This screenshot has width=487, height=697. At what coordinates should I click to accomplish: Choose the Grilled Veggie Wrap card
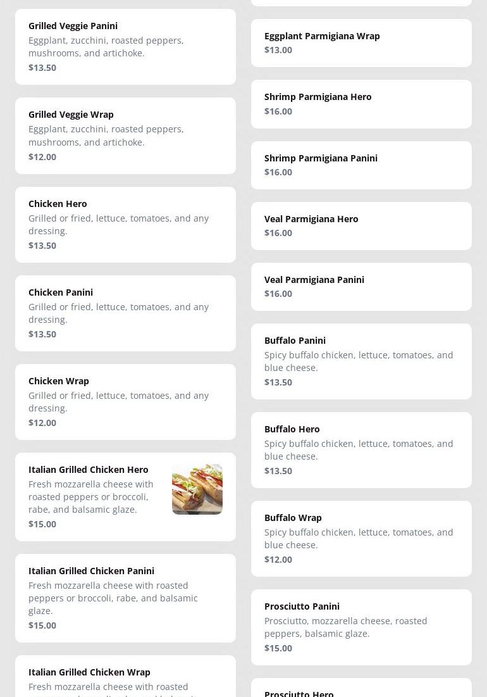[125, 135]
